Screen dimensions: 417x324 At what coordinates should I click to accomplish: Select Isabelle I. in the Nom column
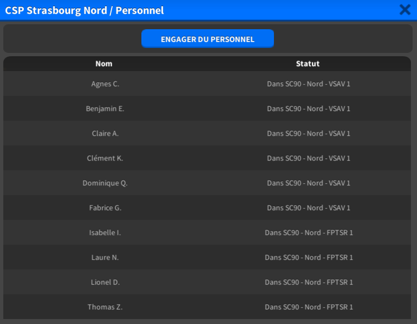(105, 233)
